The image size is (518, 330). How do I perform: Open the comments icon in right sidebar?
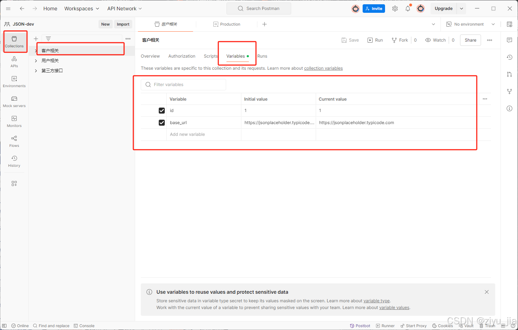pyautogui.click(x=509, y=40)
